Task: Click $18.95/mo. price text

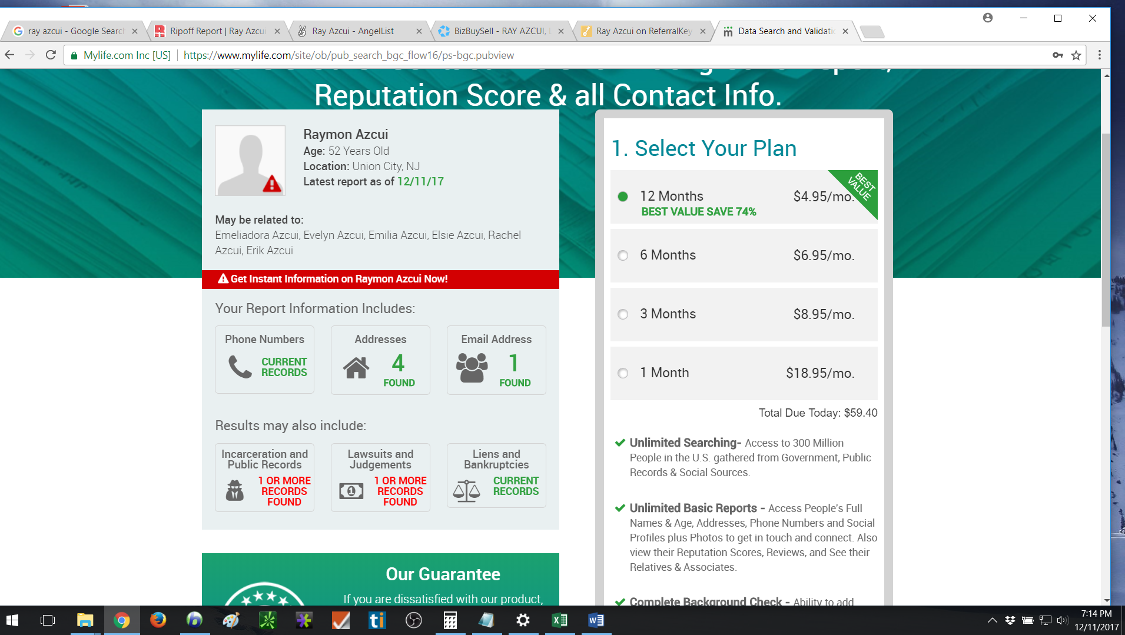Action: (820, 373)
